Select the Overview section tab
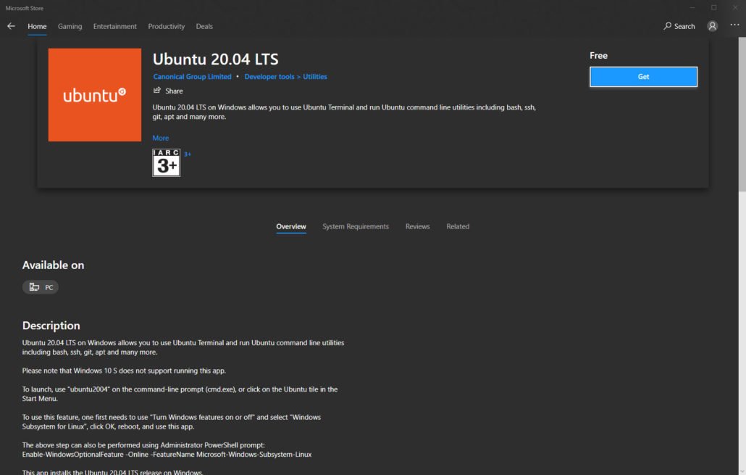746x475 pixels. pyautogui.click(x=291, y=227)
